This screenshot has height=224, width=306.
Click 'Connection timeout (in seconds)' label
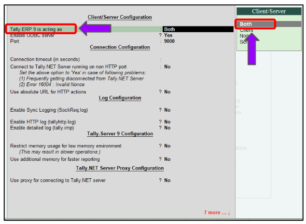tap(45, 59)
